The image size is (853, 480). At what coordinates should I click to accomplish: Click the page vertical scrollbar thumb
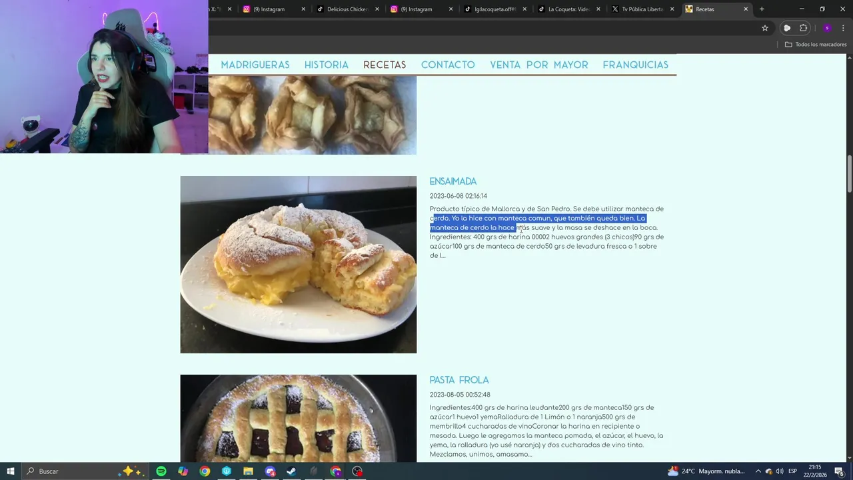(x=849, y=173)
